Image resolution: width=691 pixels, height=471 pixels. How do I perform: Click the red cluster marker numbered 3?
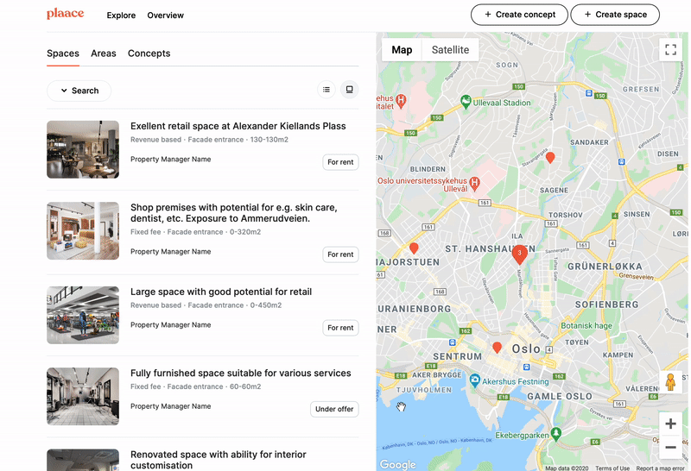pos(520,254)
